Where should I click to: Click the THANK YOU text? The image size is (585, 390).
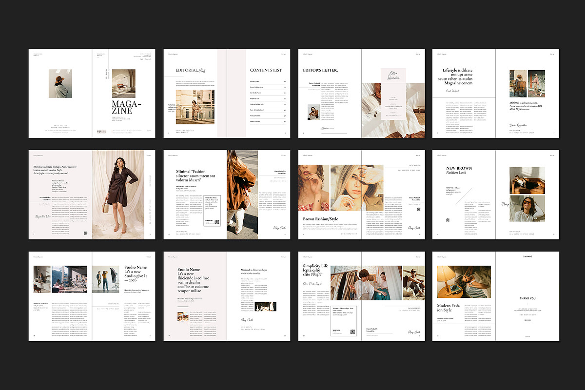click(527, 298)
